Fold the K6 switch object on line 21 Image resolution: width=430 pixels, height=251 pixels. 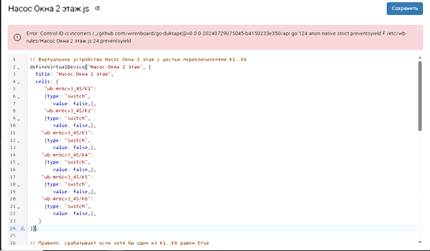click(x=19, y=208)
